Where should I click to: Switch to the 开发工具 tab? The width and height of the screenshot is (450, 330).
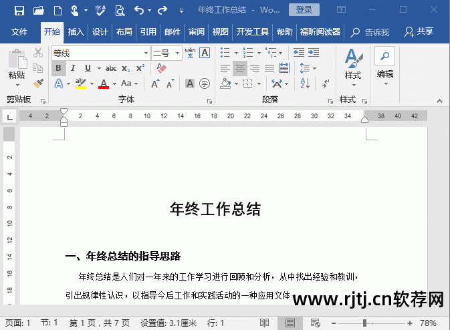[252, 31]
